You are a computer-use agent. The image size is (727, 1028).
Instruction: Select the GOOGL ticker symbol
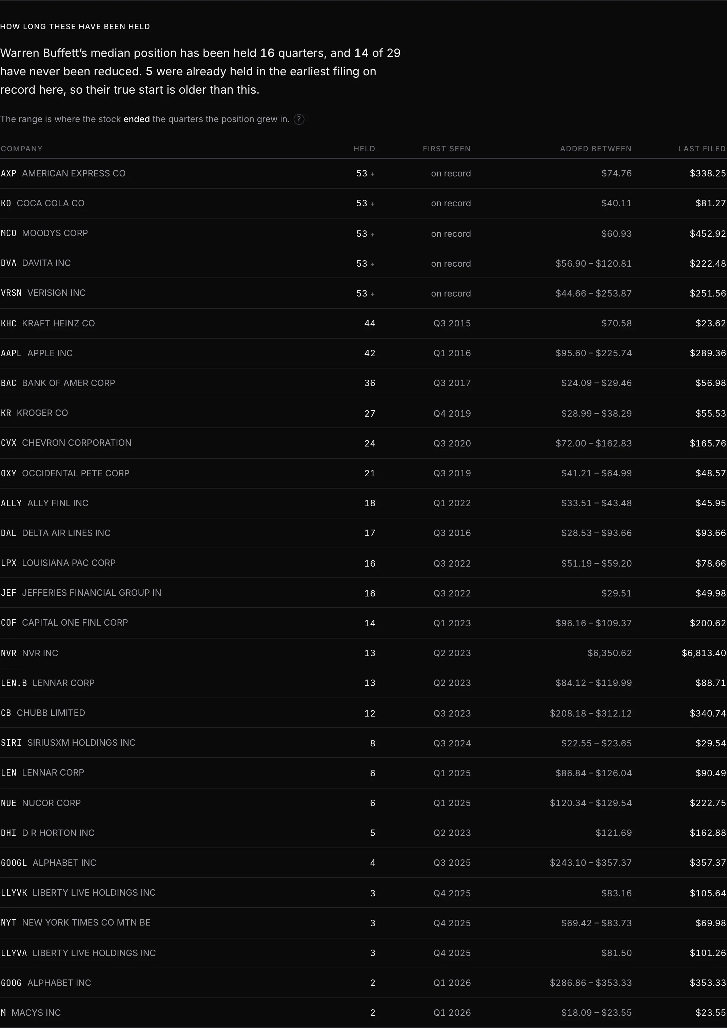[14, 863]
